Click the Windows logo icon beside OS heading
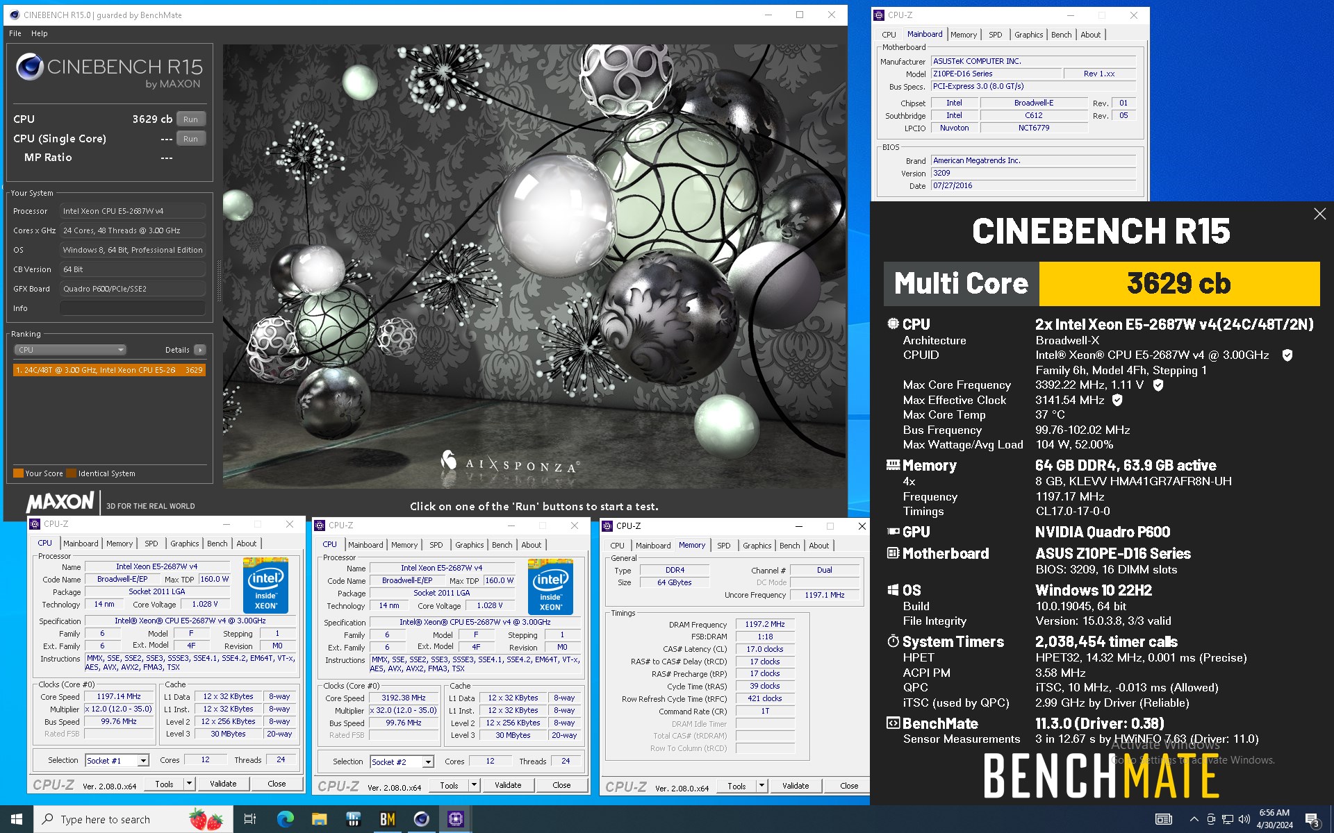Image resolution: width=1334 pixels, height=833 pixels. click(x=893, y=590)
